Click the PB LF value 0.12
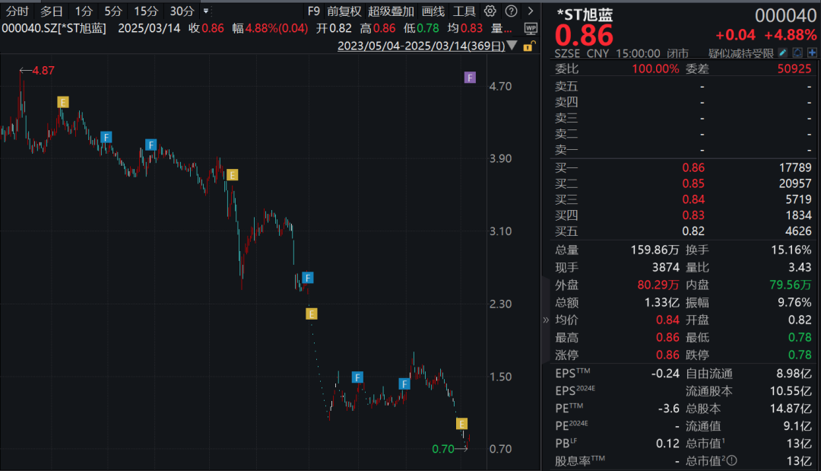Screen dimensions: 821x471 pyautogui.click(x=667, y=444)
